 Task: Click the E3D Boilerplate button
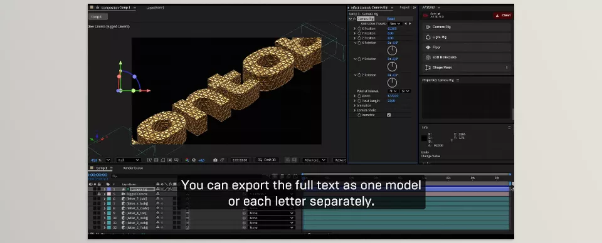(467, 57)
